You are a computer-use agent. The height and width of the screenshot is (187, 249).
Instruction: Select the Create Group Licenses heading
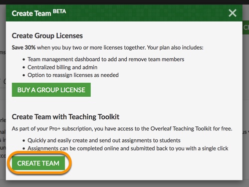pos(47,36)
